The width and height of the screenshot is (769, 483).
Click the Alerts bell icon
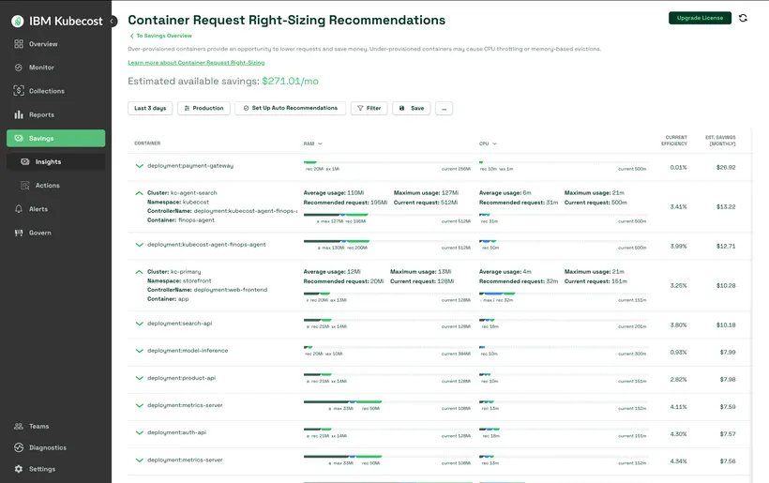(x=19, y=209)
